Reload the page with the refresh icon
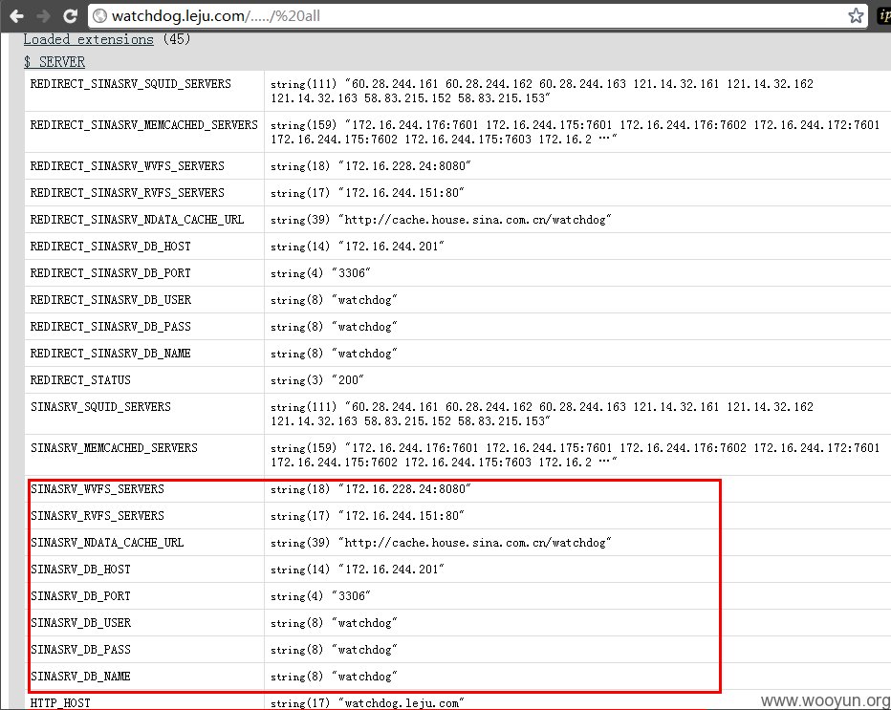Screen dimensions: 891x710 [x=70, y=16]
